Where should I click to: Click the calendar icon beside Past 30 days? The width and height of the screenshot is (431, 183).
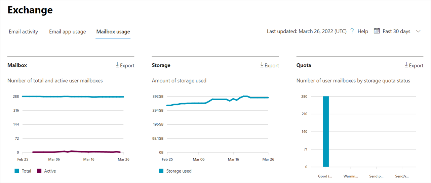pyautogui.click(x=377, y=31)
